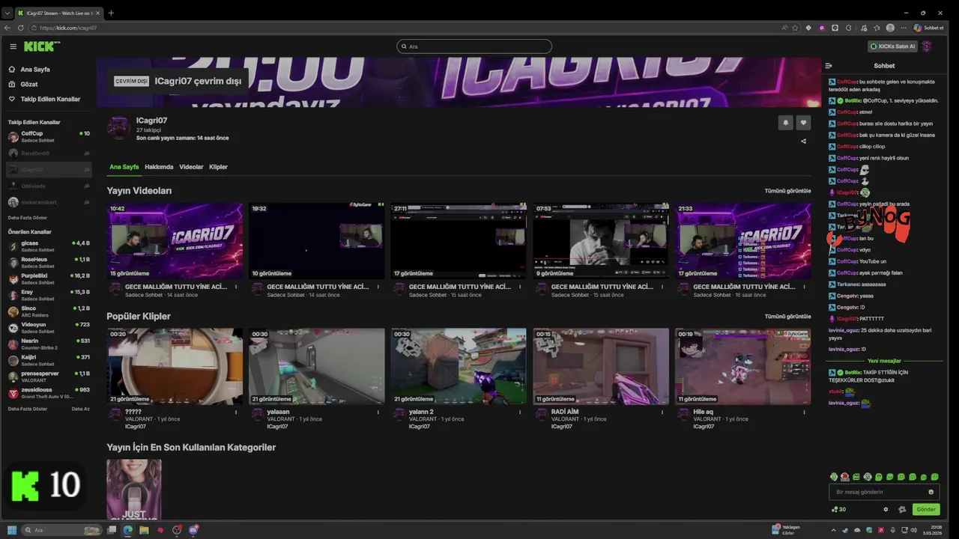This screenshot has height=539, width=959.
Task: Enable notification bell for ICagri07
Action: (x=785, y=123)
